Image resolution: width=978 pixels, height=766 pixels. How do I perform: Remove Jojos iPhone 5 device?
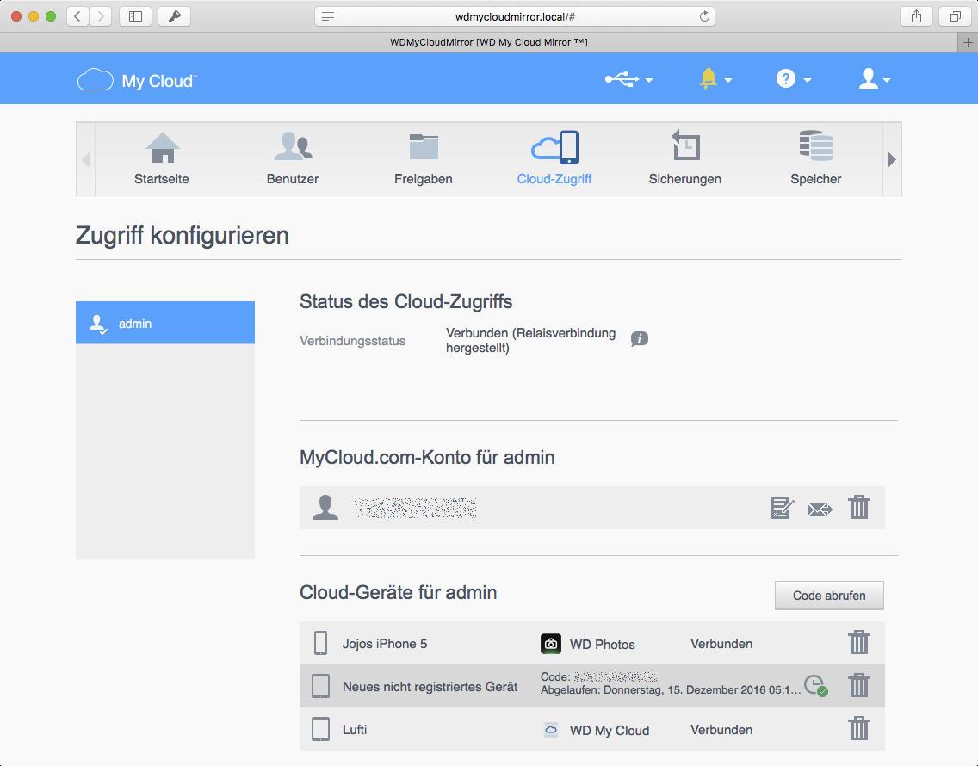(x=859, y=642)
